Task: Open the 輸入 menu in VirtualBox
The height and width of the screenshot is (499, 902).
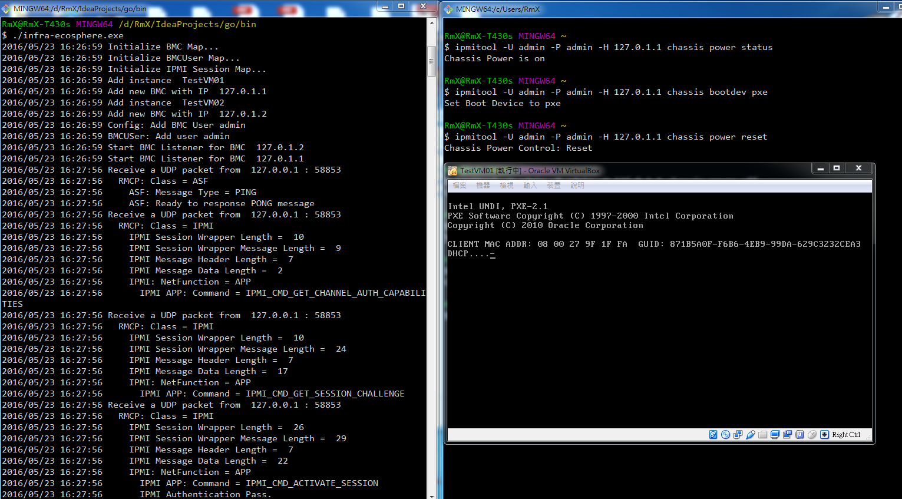Action: click(530, 186)
